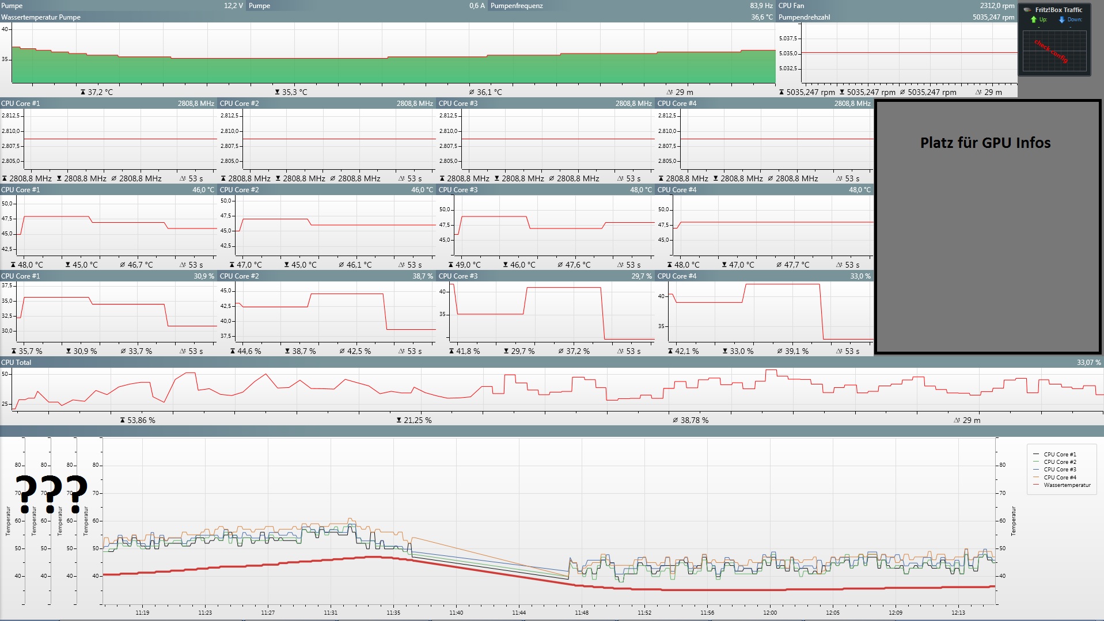
Task: Click the Wassertemperatur Pumpe minimum icon
Action: click(277, 92)
